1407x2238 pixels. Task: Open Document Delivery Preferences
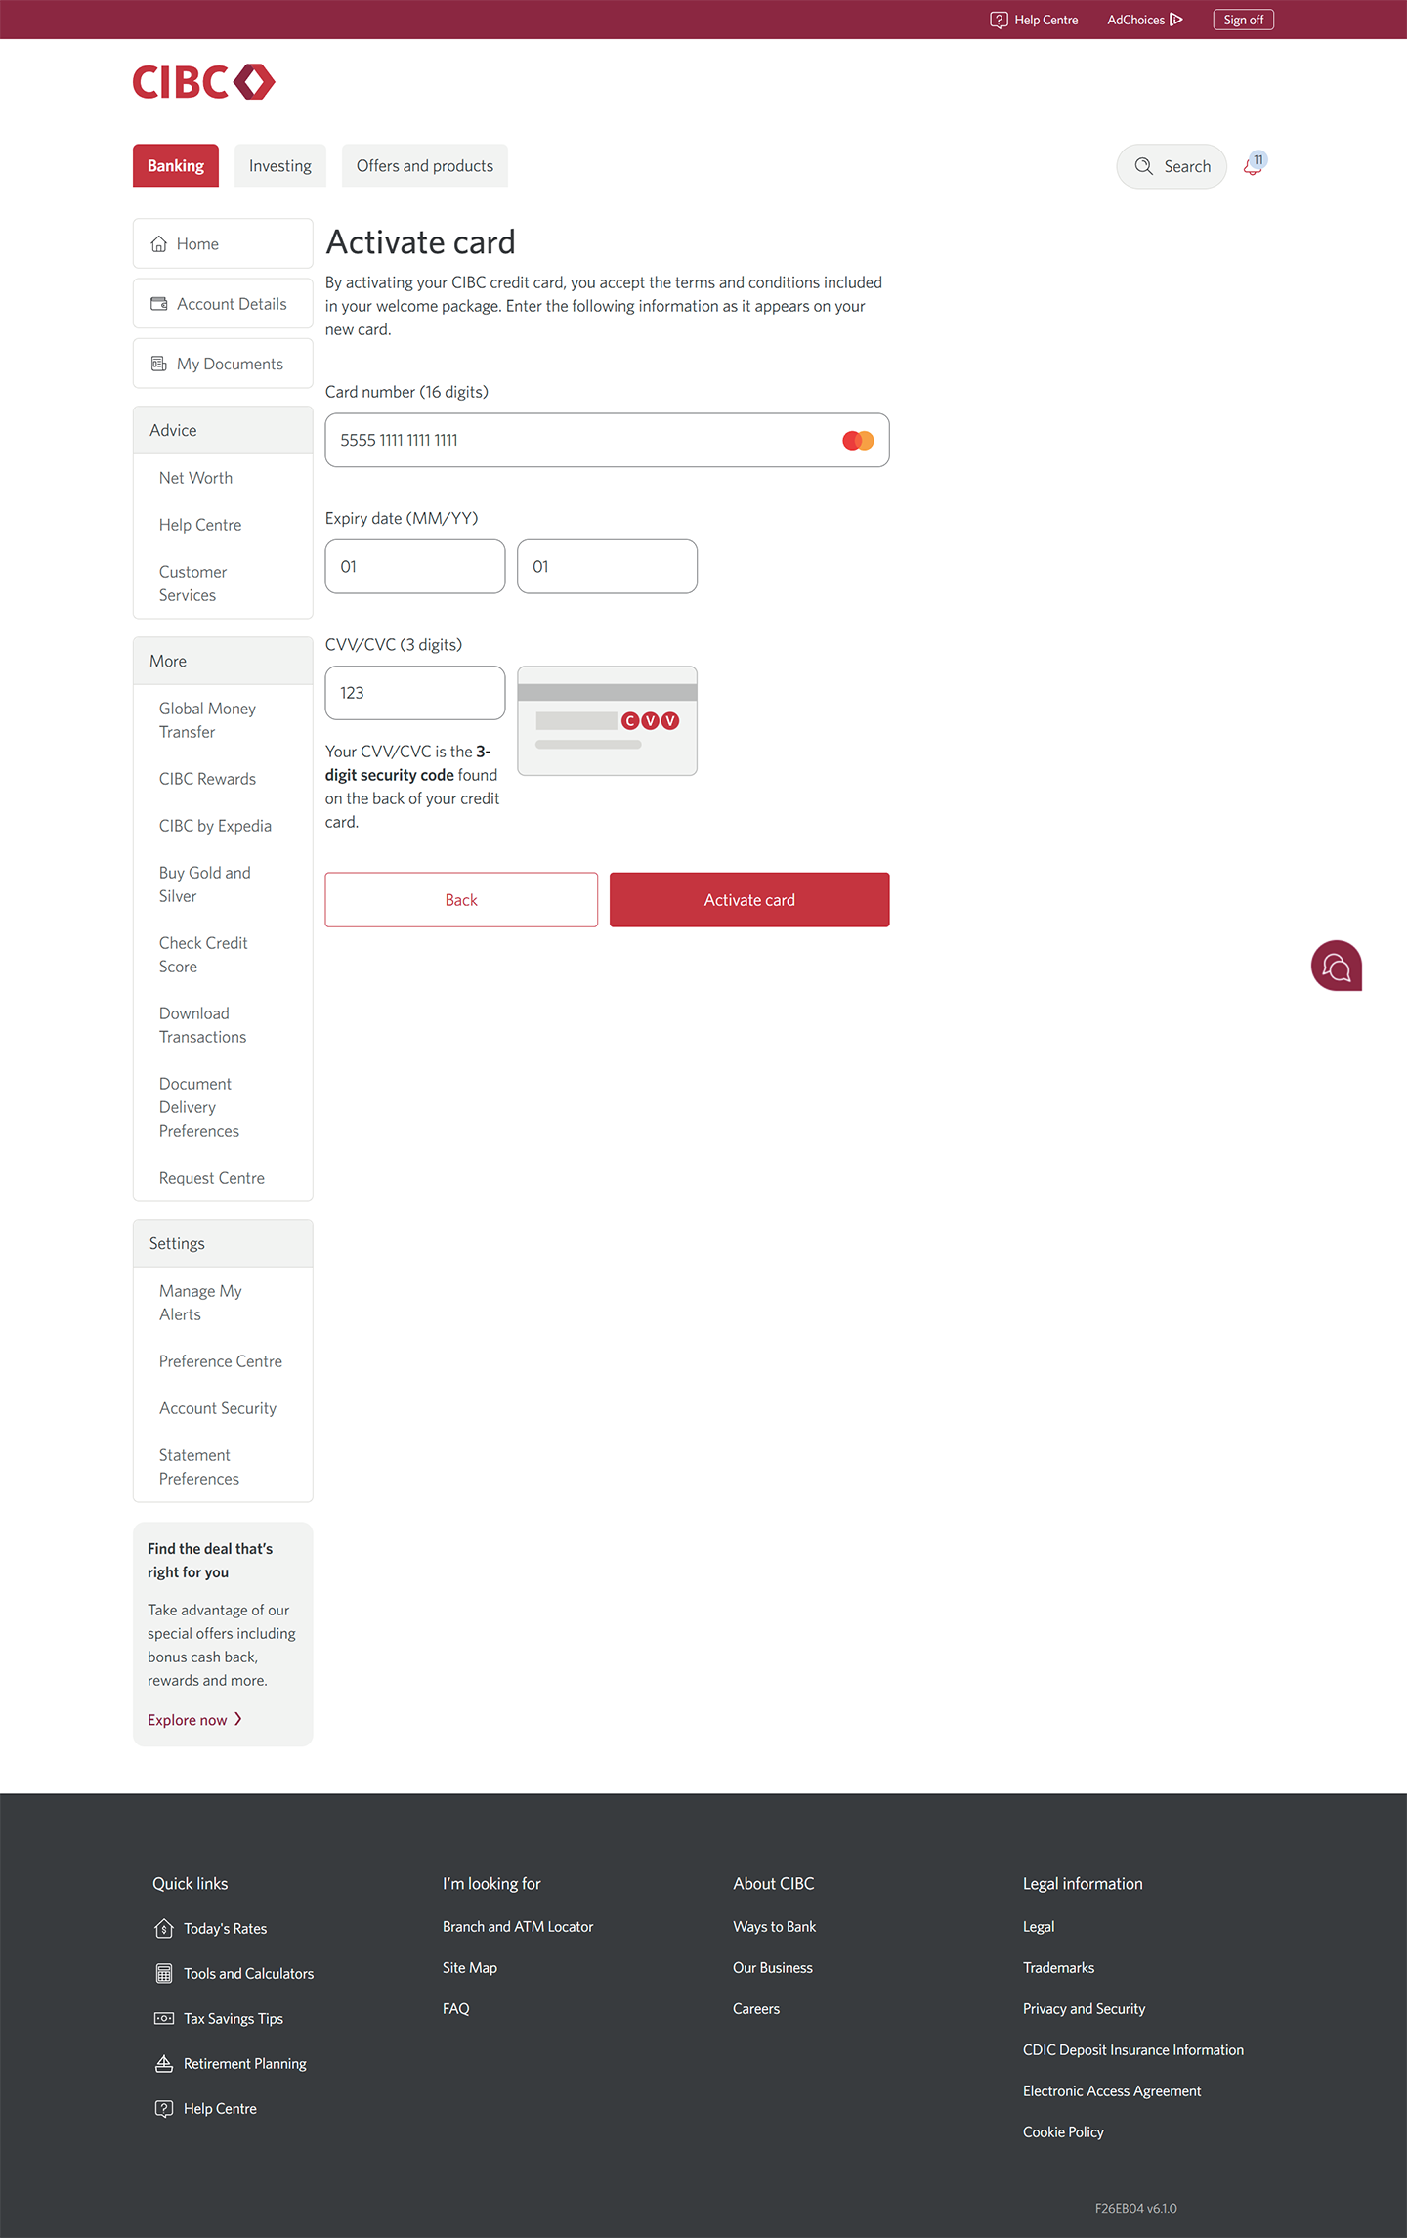(x=199, y=1107)
